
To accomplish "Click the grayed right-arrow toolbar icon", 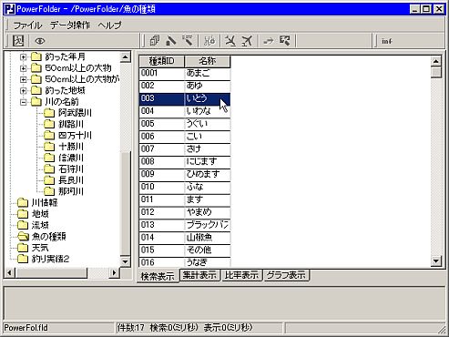I will (x=269, y=41).
